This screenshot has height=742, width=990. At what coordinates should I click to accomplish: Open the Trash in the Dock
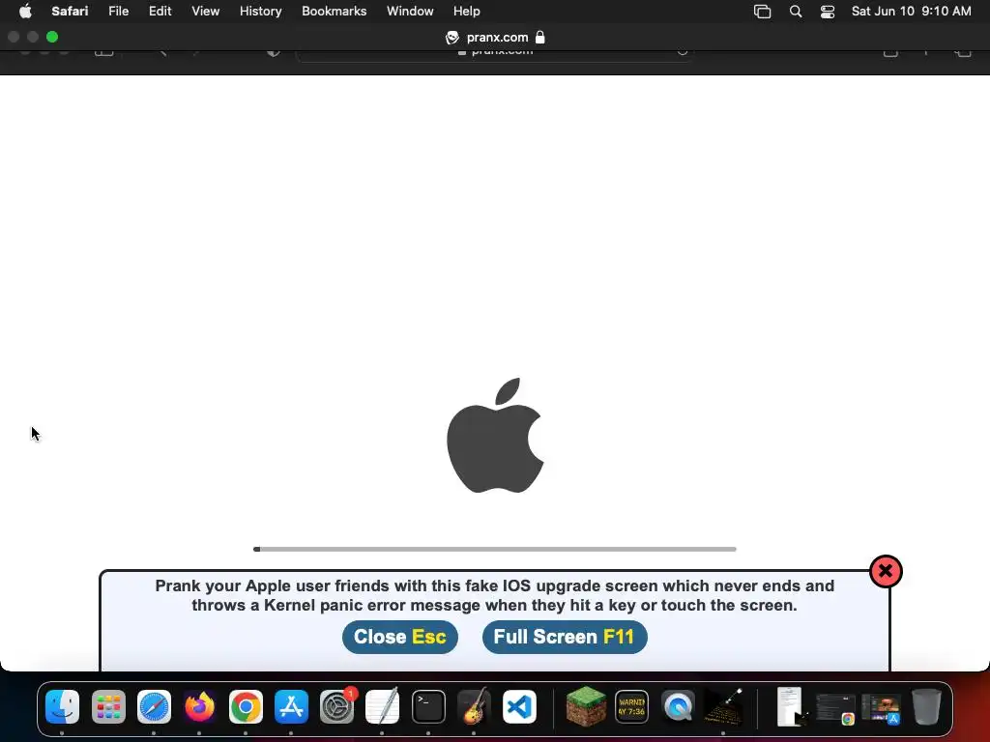(x=926, y=706)
